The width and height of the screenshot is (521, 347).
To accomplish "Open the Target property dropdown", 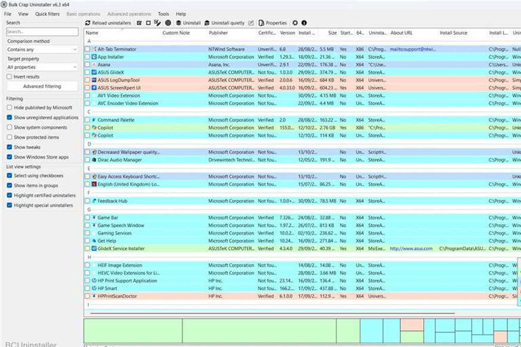I will pyautogui.click(x=42, y=67).
